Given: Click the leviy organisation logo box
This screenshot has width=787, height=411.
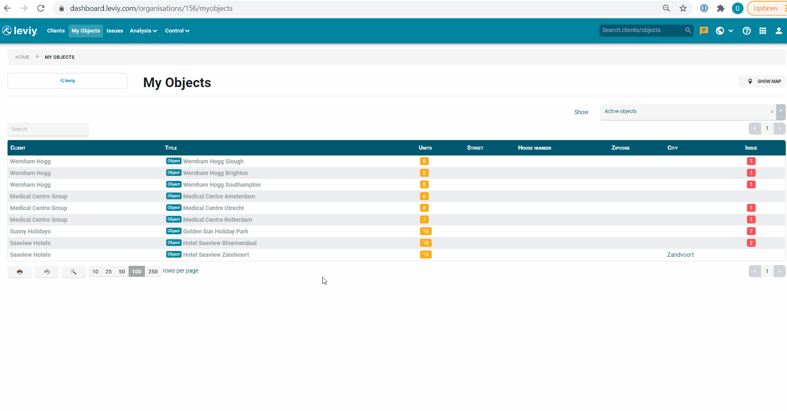Looking at the screenshot, I should pyautogui.click(x=67, y=81).
